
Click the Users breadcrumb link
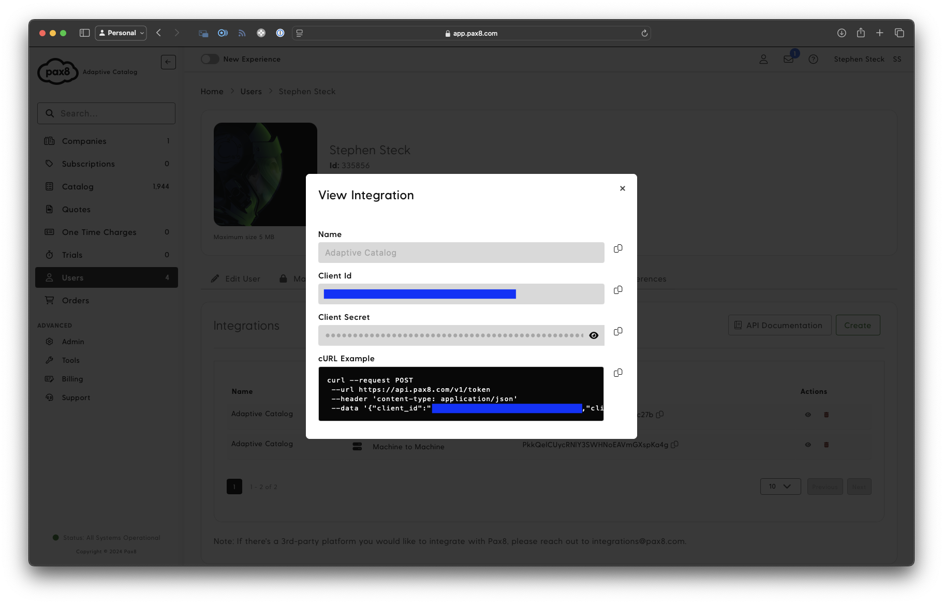pyautogui.click(x=251, y=92)
